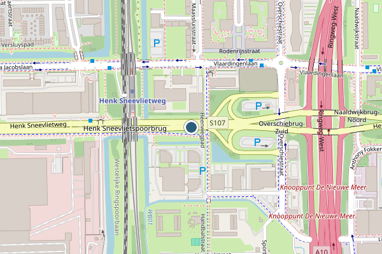Click the dark blue location marker on Henk Sneevlietweg
The width and height of the screenshot is (382, 254).
pos(191,127)
